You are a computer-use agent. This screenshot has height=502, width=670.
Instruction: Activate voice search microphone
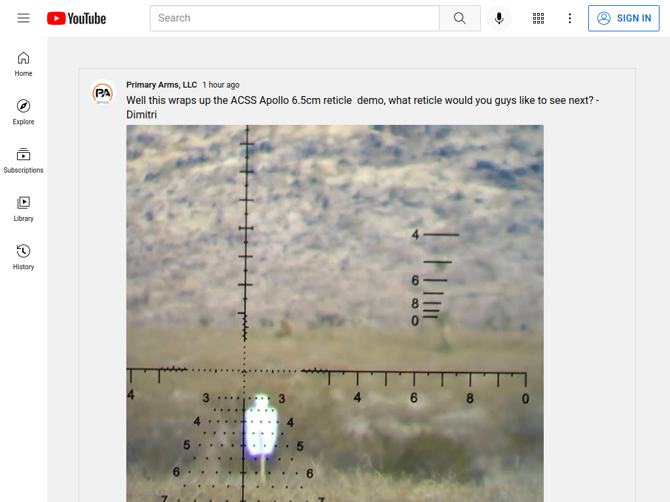pos(499,18)
